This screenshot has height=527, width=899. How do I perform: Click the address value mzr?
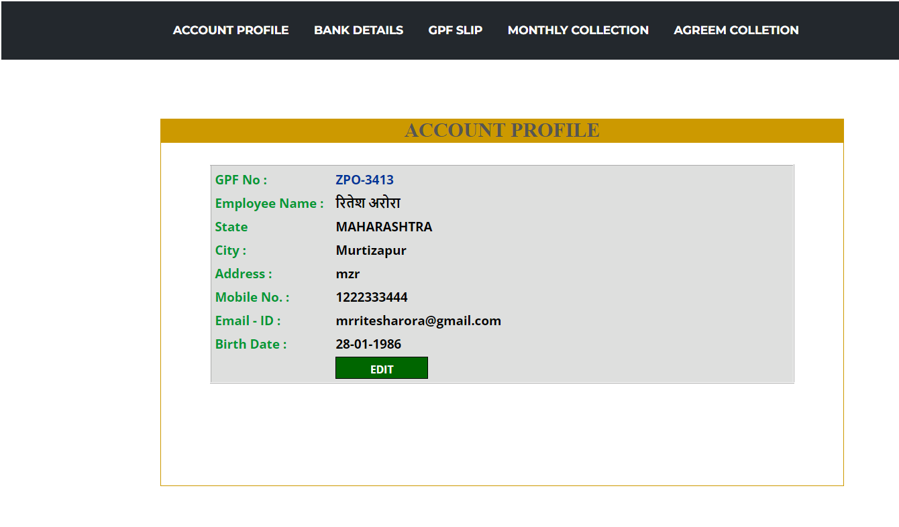(348, 274)
